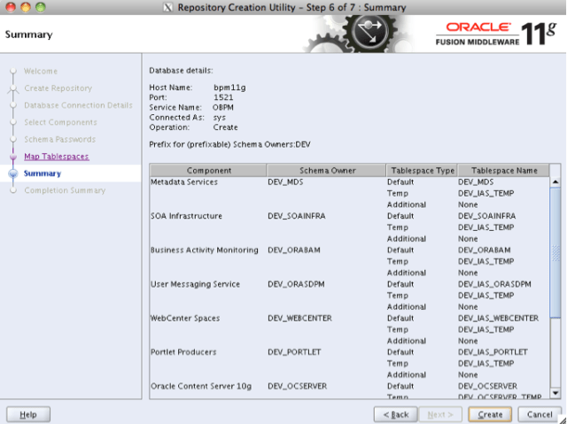
Task: Click the Welcome step node icon
Action: (x=12, y=72)
